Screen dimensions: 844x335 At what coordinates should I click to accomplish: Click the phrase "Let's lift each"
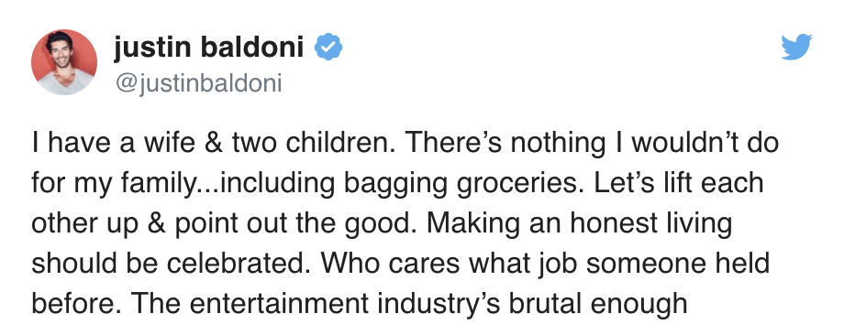[x=679, y=184]
